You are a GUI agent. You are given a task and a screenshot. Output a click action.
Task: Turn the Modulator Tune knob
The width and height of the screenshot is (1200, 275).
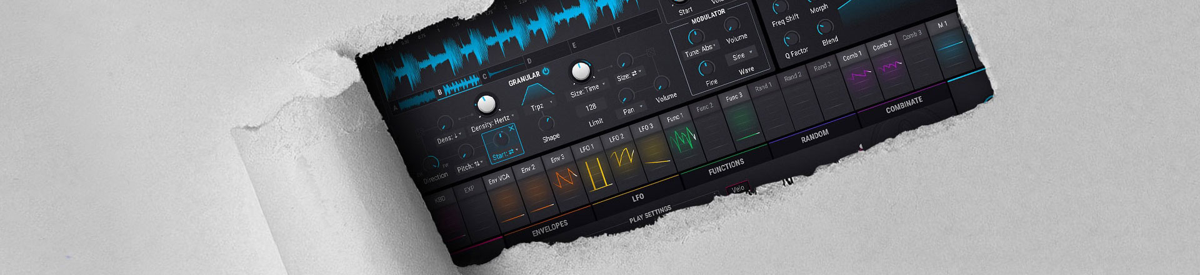coord(695,37)
